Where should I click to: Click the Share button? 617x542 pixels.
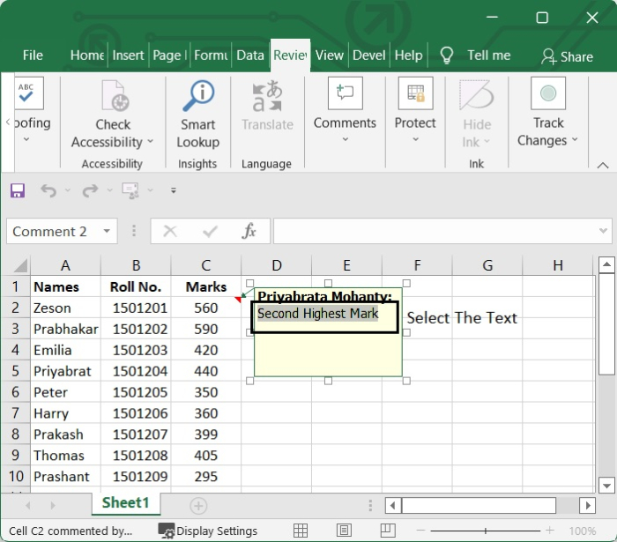point(567,56)
